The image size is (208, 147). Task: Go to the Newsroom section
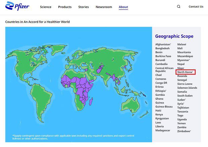tap(104, 7)
